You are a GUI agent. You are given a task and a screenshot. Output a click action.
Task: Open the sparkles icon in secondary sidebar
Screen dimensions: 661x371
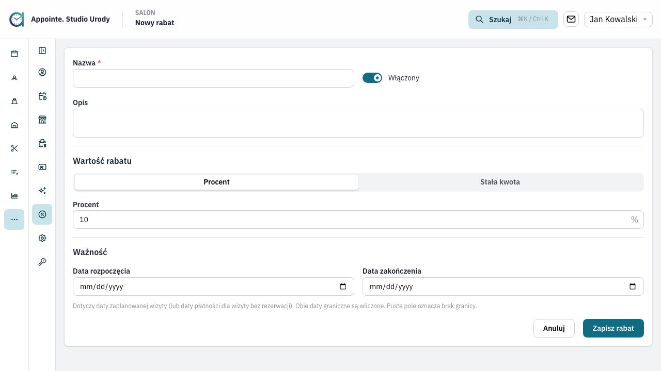tap(42, 191)
